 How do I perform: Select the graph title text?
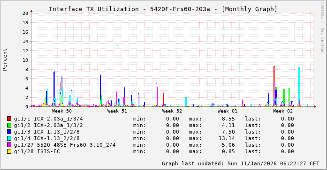click(x=163, y=9)
